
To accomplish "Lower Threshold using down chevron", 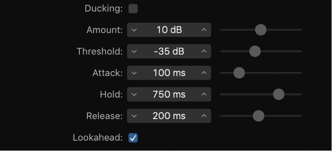I will click(x=134, y=51).
